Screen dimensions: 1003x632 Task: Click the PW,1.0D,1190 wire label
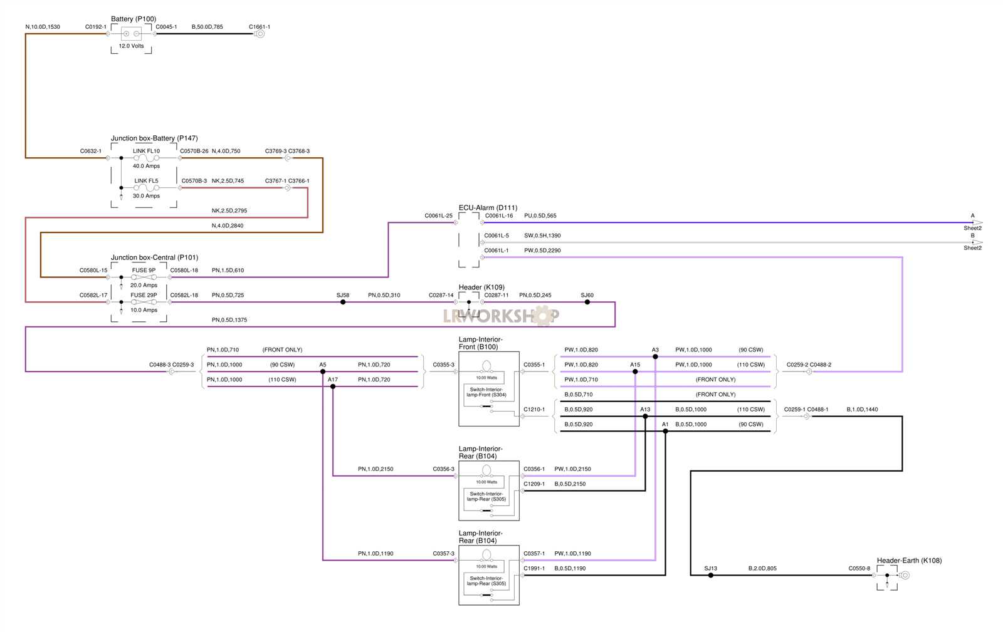(x=573, y=554)
